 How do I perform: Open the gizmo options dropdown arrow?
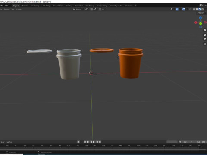(180, 9)
